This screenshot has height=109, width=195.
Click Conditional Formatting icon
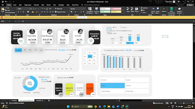point(90,9)
